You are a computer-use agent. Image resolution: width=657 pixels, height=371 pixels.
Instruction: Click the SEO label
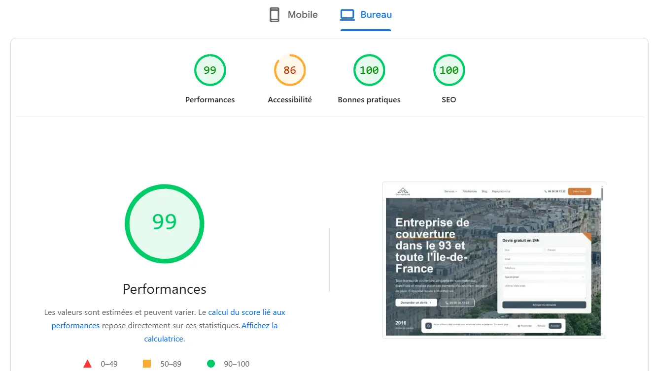pyautogui.click(x=449, y=99)
